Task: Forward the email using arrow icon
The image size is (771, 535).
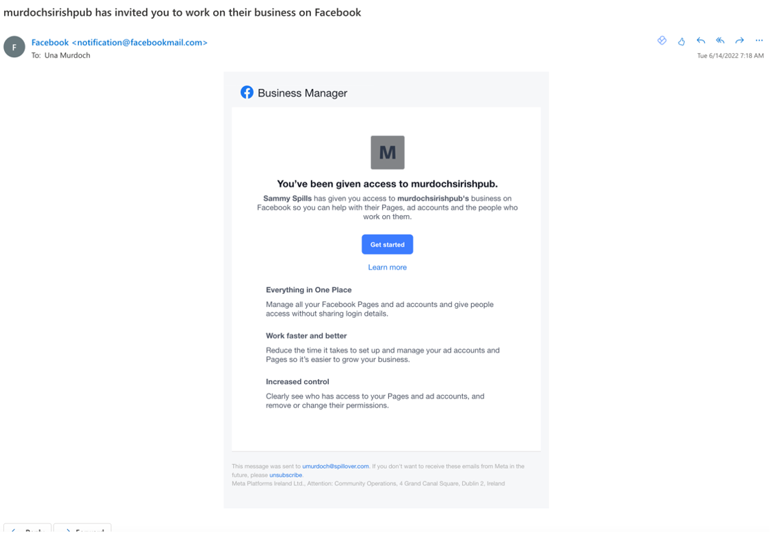Action: click(739, 41)
